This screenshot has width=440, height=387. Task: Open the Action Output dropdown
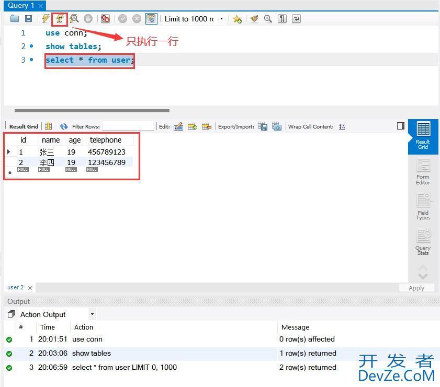point(92,314)
